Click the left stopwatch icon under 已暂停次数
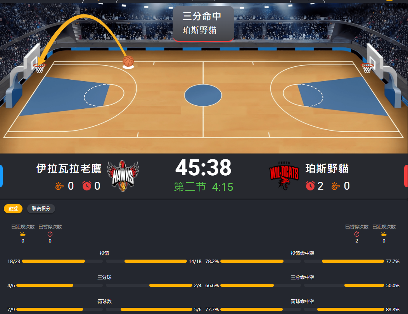 (x=50, y=234)
